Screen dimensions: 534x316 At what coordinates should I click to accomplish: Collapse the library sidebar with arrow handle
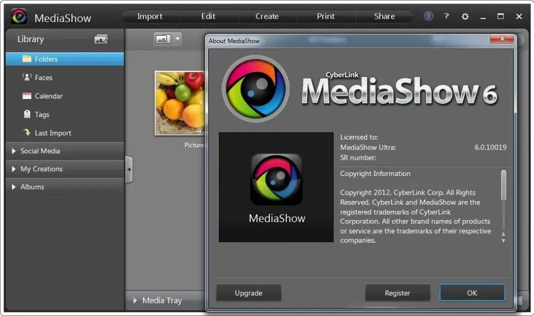click(129, 169)
